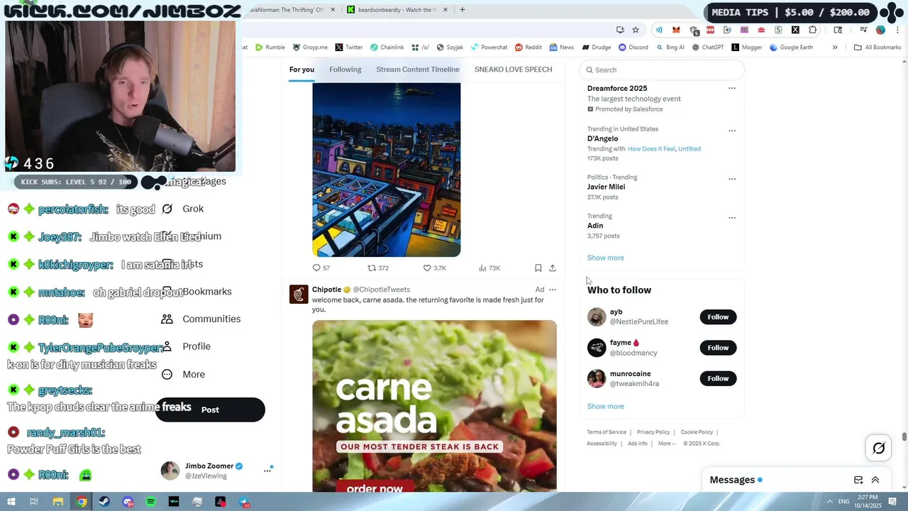Open the Discord bookmark
The width and height of the screenshot is (908, 511).
[x=633, y=48]
